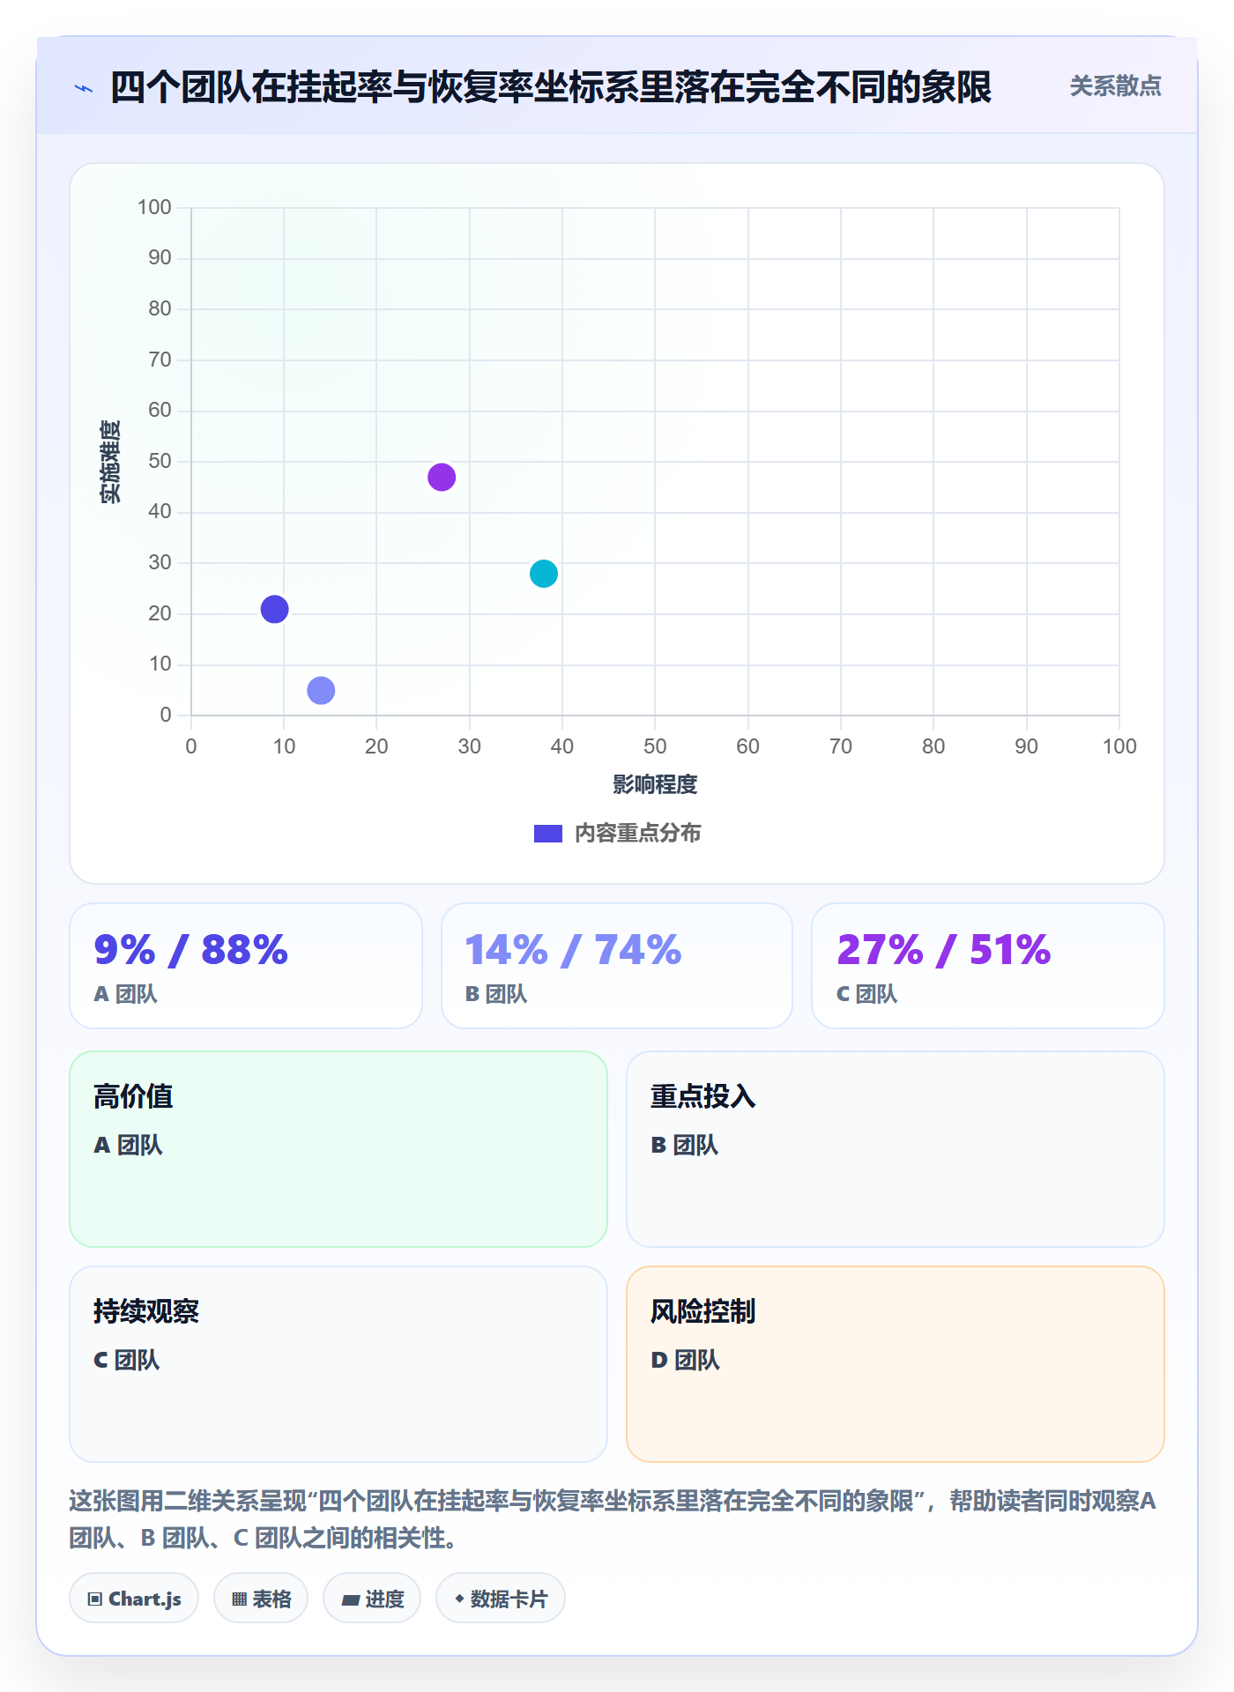Click the 数据卡片 tag chip
Viewport: 1234px width, 1692px height.
[501, 1598]
